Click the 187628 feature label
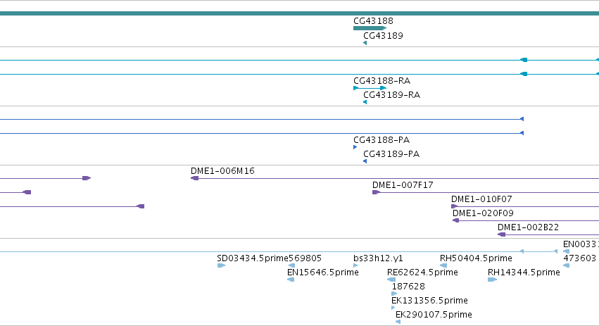The width and height of the screenshot is (599, 326). pos(408,287)
